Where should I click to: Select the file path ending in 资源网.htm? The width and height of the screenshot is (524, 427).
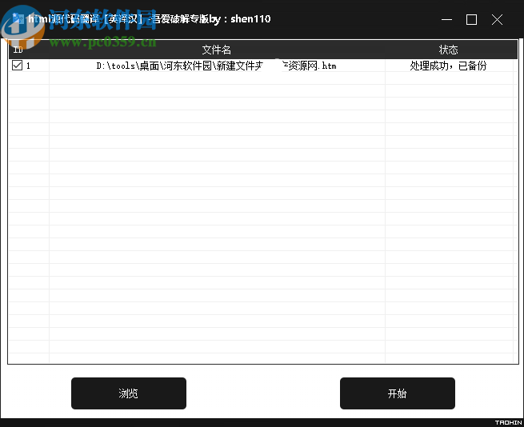click(x=216, y=66)
